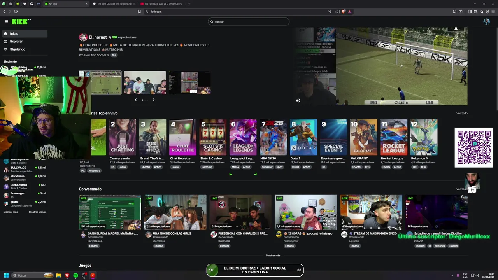
Task: Open the League of Legends category card
Action: pyautogui.click(x=243, y=137)
